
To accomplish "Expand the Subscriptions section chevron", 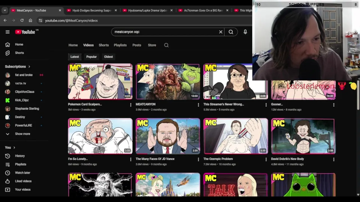I will [29, 66].
